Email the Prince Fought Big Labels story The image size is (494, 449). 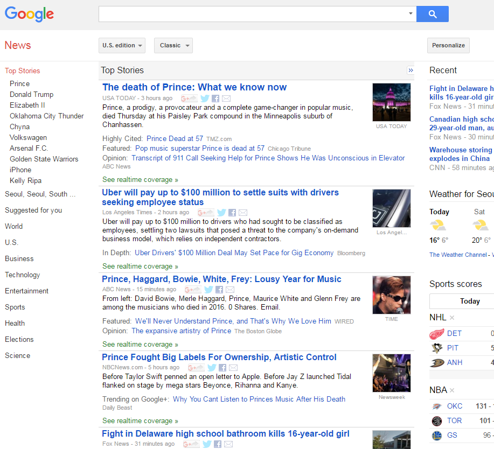(233, 368)
